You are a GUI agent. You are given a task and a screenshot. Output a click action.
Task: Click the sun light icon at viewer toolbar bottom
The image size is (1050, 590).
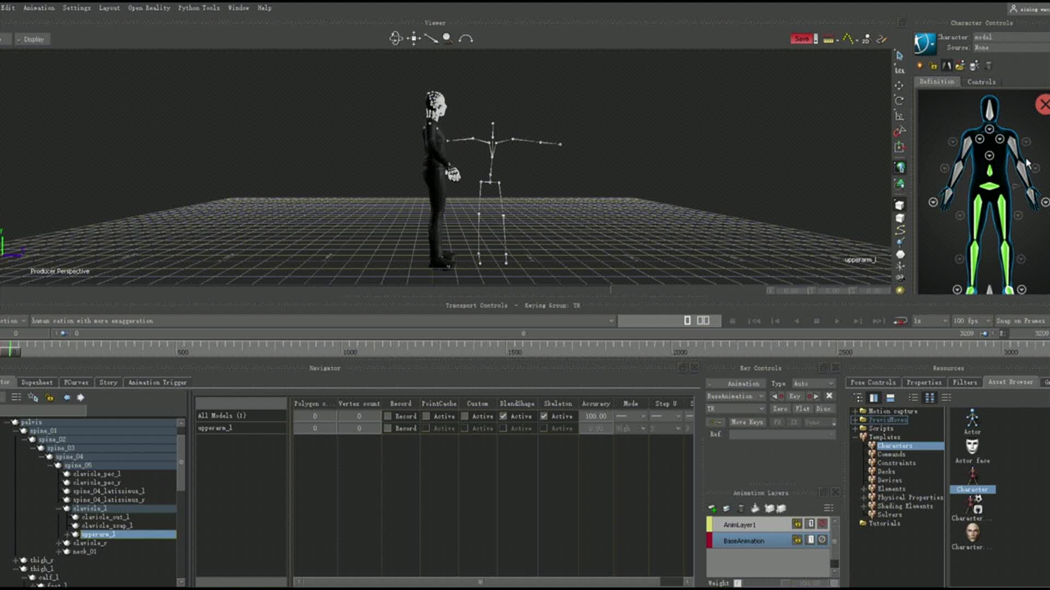[900, 290]
